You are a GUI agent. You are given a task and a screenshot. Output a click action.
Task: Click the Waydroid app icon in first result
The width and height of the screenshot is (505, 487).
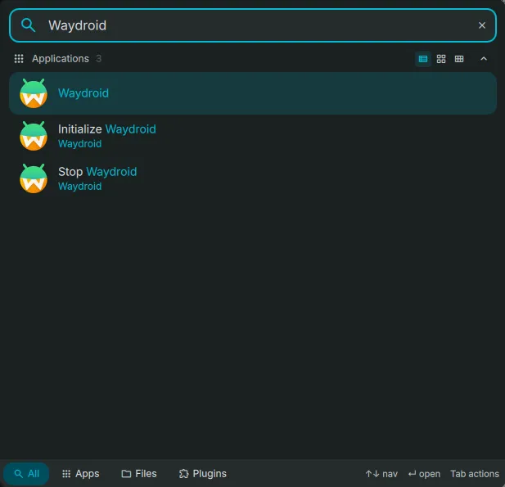(x=34, y=93)
